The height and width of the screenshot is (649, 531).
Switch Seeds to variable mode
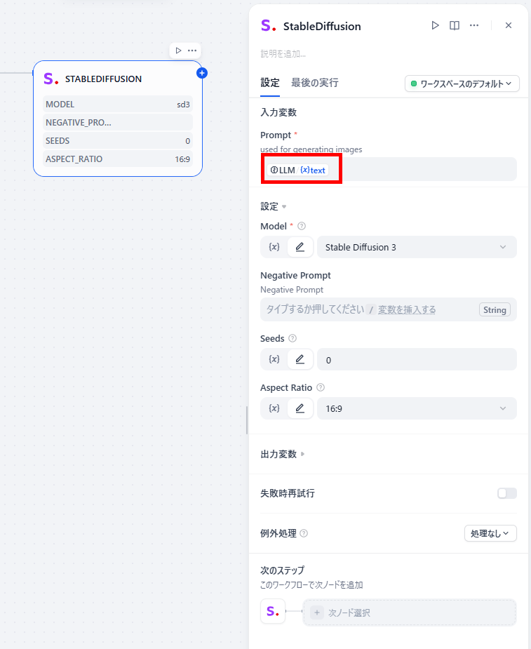pos(274,359)
